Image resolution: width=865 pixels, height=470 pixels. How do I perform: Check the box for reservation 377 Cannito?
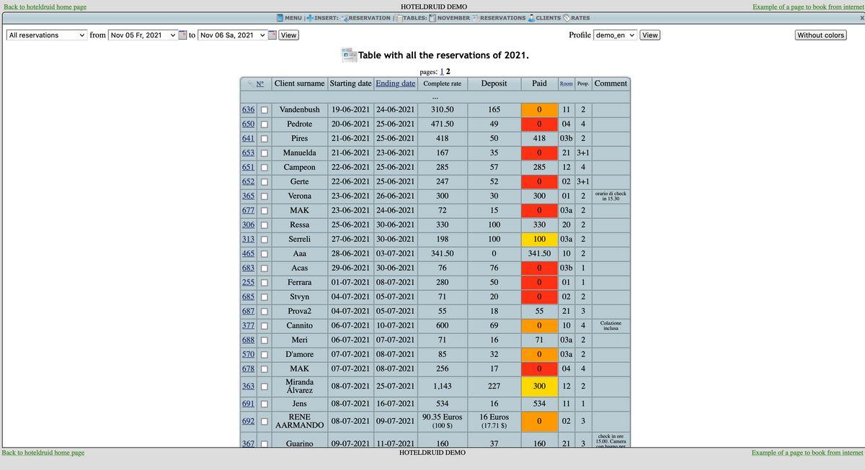coord(265,325)
